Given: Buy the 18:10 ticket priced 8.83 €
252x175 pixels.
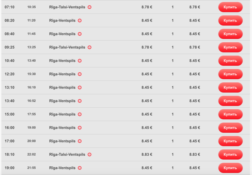Looking at the screenshot, I should 230,154.
